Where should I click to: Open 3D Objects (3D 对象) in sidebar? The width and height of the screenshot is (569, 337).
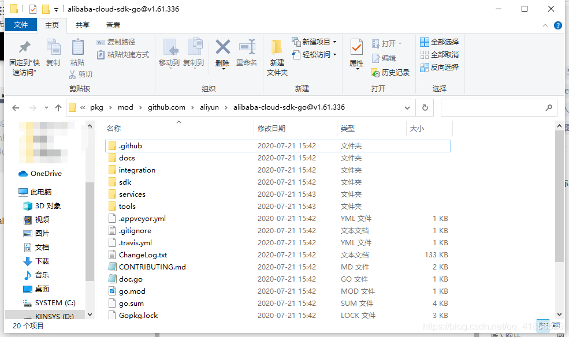(x=42, y=206)
